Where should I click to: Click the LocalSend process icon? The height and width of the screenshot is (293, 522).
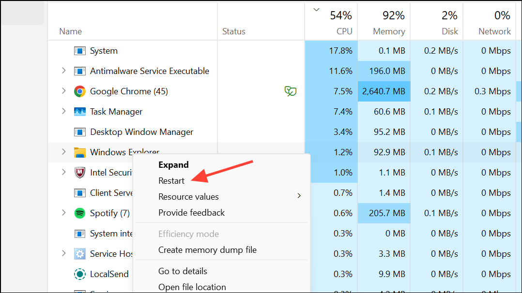(x=79, y=274)
